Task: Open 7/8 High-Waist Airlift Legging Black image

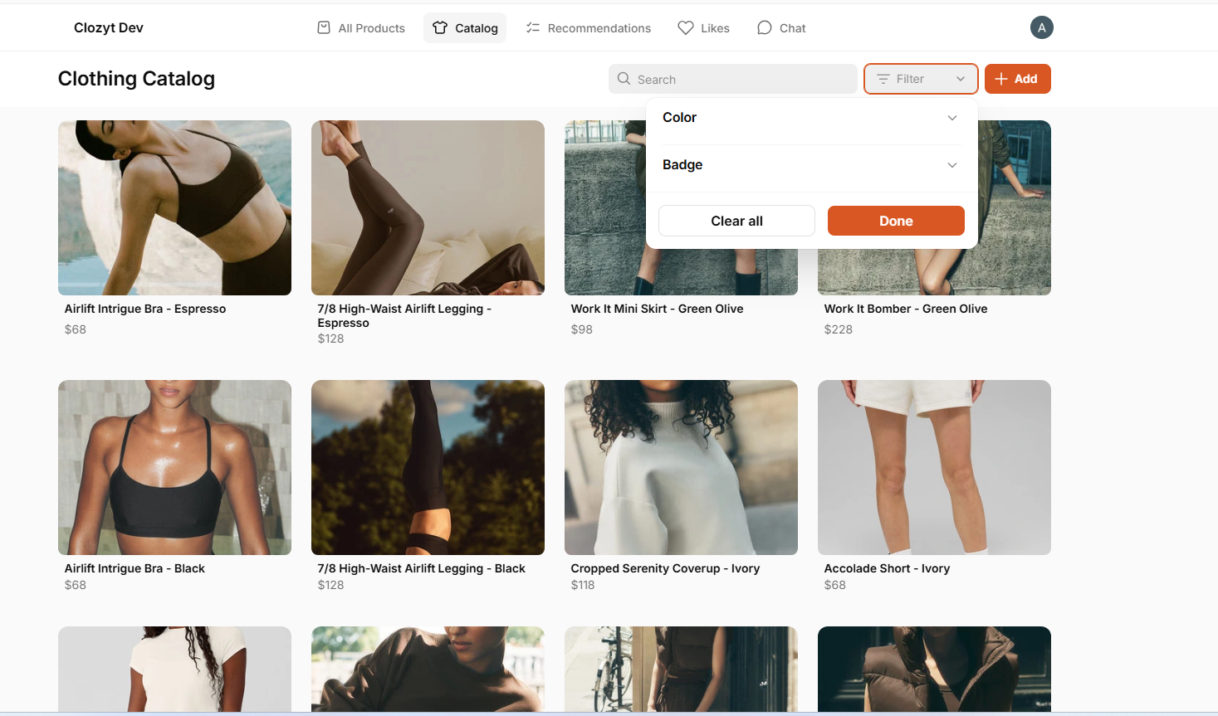Action: (x=428, y=467)
